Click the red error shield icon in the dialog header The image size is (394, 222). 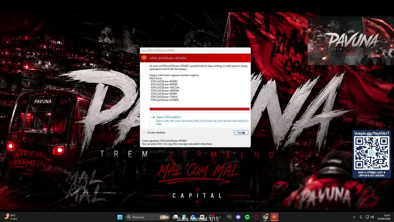coord(144,58)
